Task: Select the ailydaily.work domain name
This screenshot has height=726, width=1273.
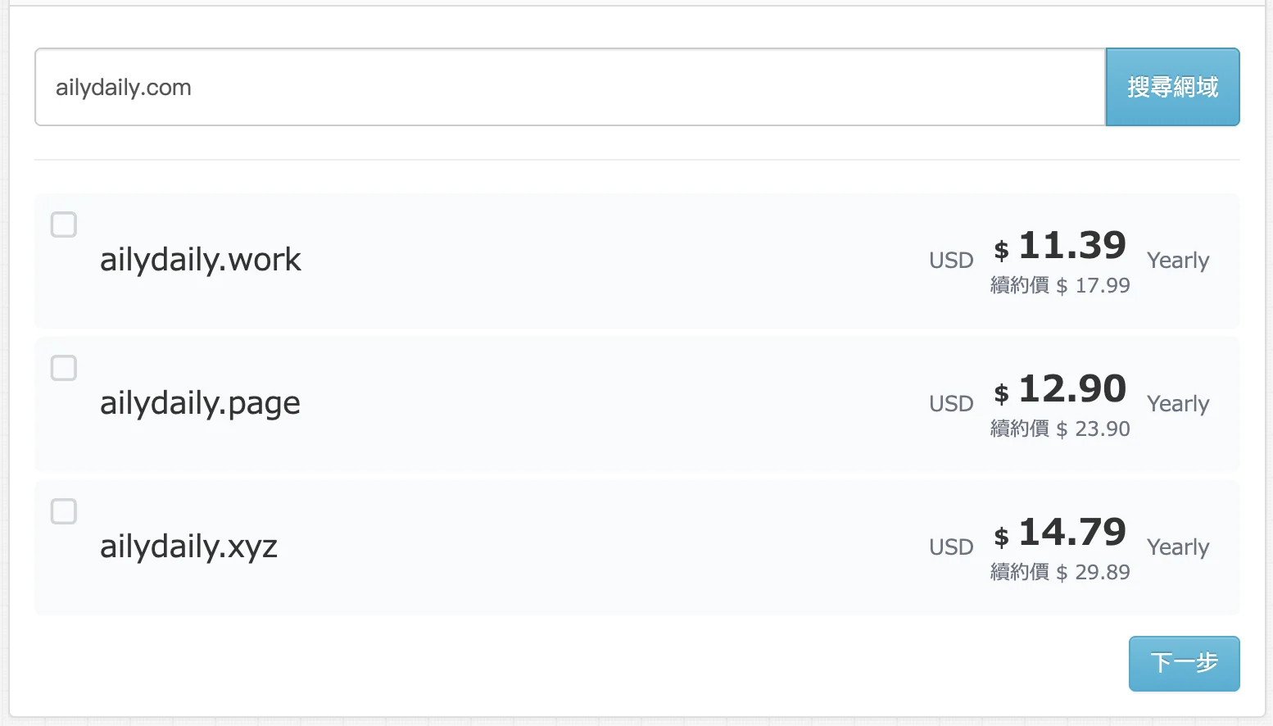Action: [201, 260]
